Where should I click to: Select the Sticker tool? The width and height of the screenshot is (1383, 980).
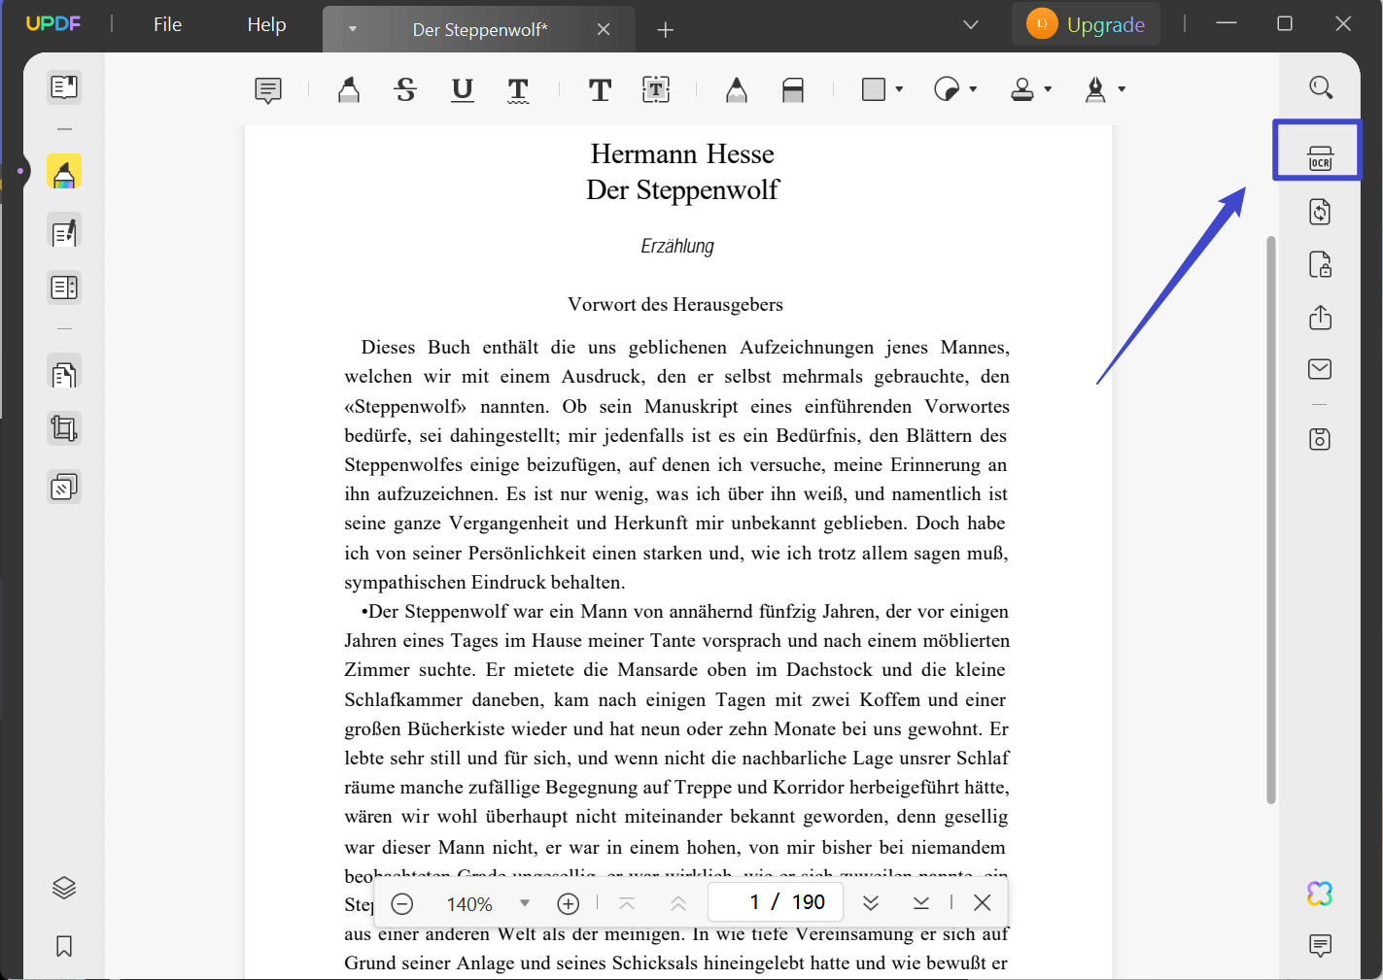point(947,89)
